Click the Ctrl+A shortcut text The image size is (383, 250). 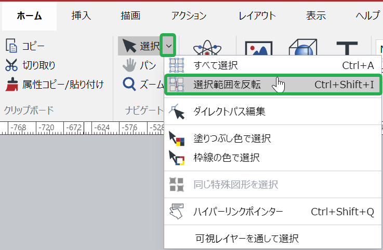tap(358, 65)
